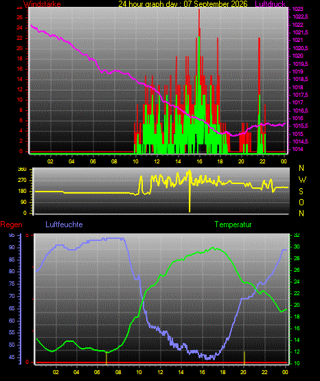Click the humidity curve minimum near 17:00
The height and width of the screenshot is (381, 320).
tap(209, 358)
